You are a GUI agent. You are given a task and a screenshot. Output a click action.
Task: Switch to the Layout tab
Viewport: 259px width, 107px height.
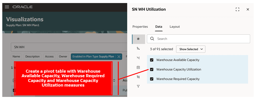tap(175, 26)
